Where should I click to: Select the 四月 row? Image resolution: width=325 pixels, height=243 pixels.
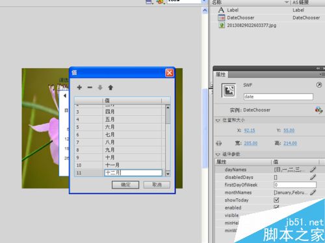tap(120, 111)
